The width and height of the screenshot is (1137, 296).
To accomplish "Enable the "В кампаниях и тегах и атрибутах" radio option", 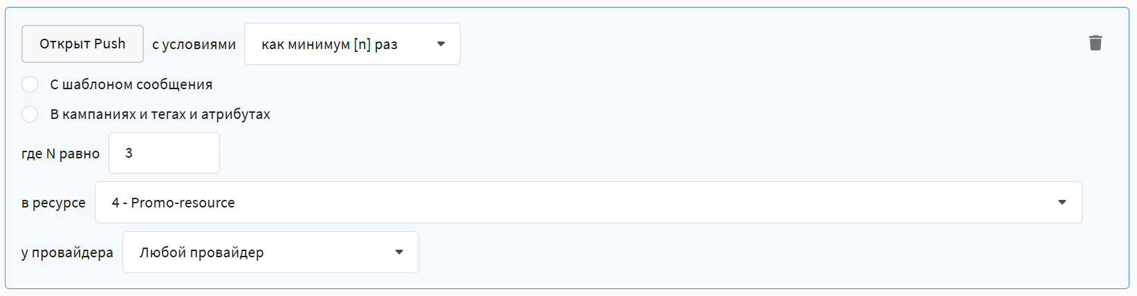I will pyautogui.click(x=30, y=114).
